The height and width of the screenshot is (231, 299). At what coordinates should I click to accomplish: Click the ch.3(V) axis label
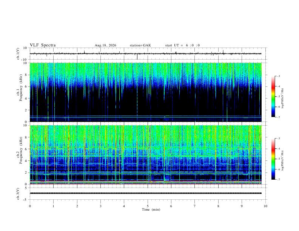coord(18,194)
